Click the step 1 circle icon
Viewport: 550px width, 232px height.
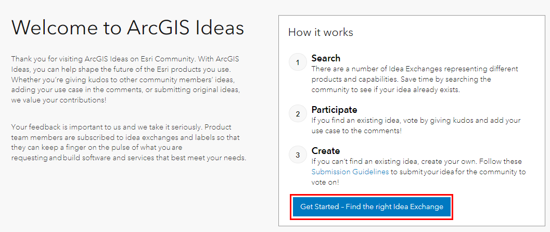[298, 62]
